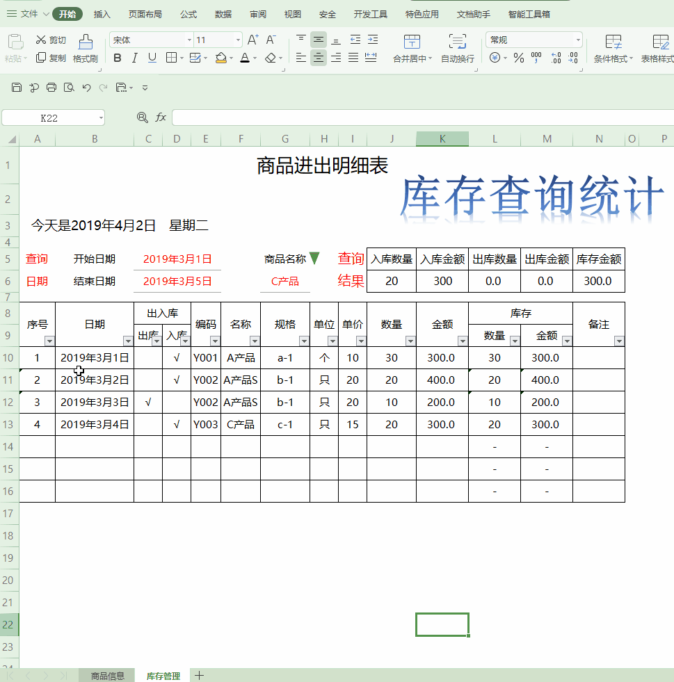Click the Print Preview icon

69,88
